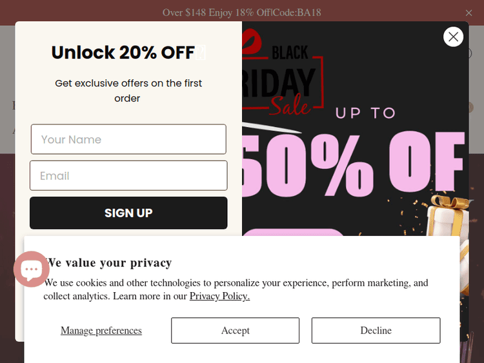Click the UP TO text in banner
Viewport: 484px width, 363px height.
pyautogui.click(x=365, y=113)
